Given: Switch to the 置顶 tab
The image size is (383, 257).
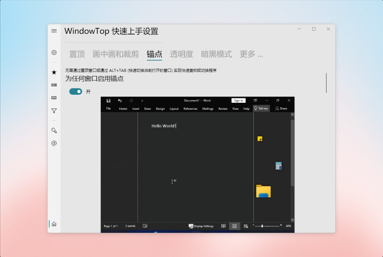Looking at the screenshot, I should 77,54.
